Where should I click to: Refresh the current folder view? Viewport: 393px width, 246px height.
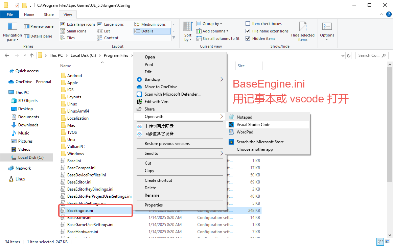coord(349,55)
